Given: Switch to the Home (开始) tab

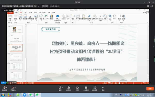Looking at the screenshot, I should (16, 12).
